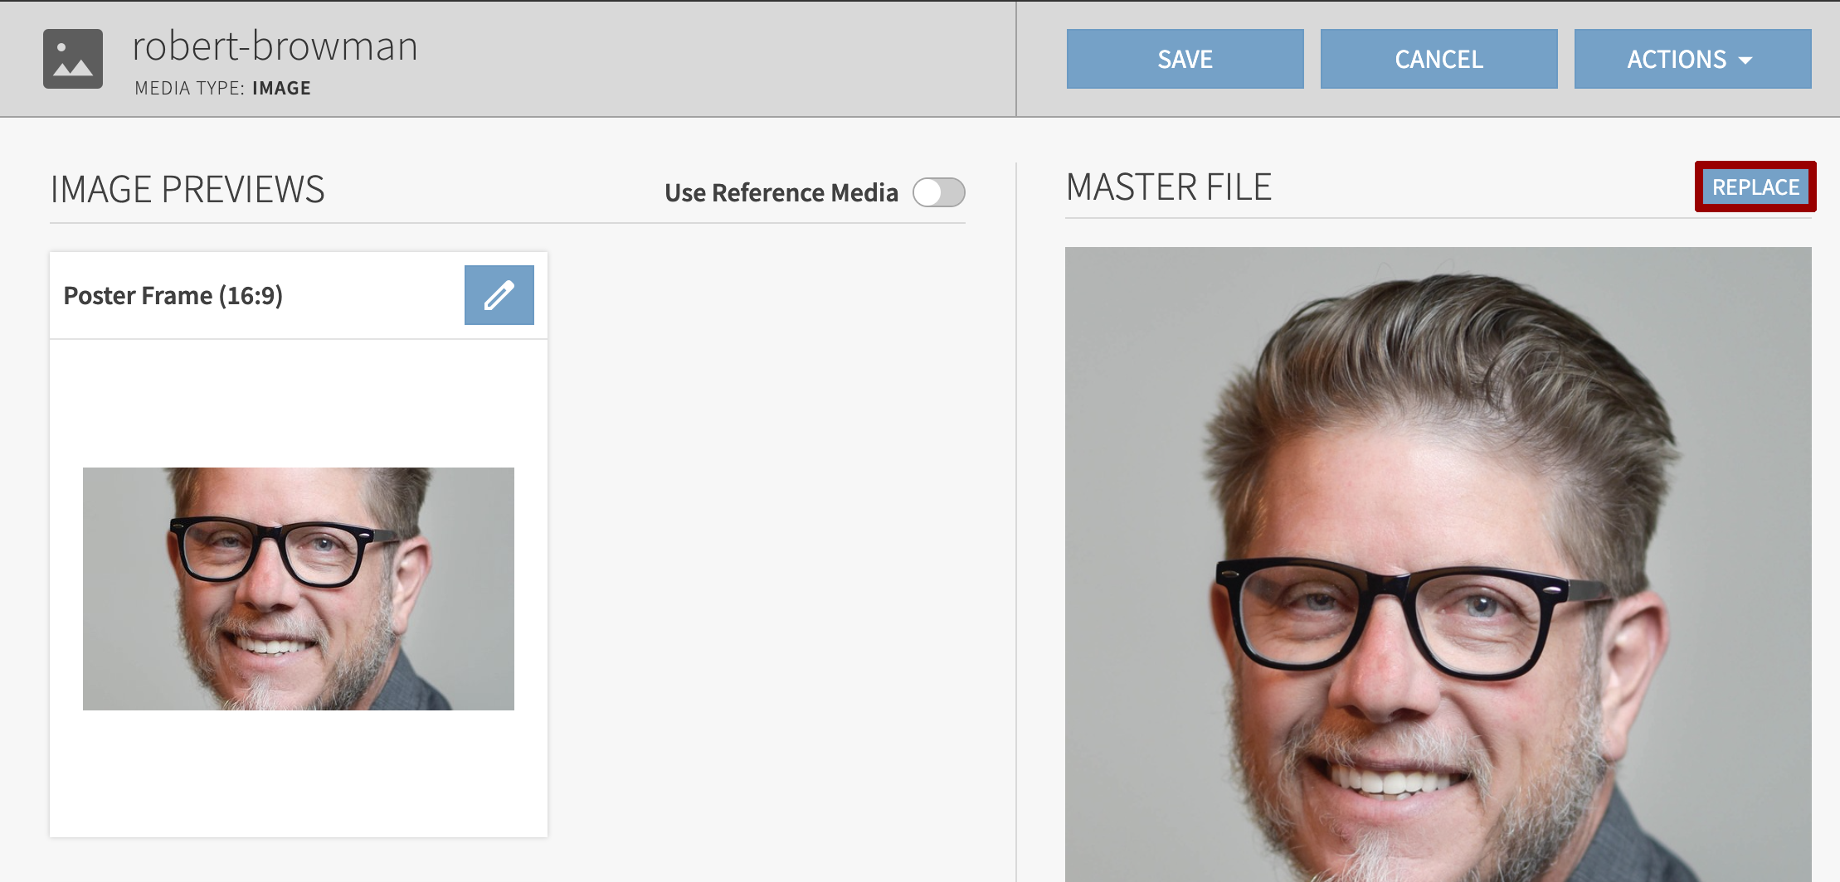Click the Poster Frame (16:9) label
This screenshot has height=882, width=1840.
pos(173,295)
